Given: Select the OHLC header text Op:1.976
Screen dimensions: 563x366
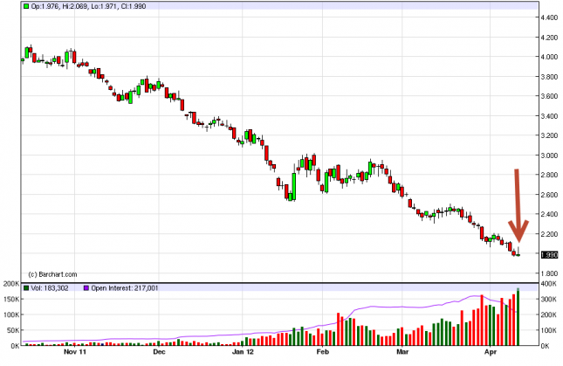Looking at the screenshot, I should click(x=45, y=6).
